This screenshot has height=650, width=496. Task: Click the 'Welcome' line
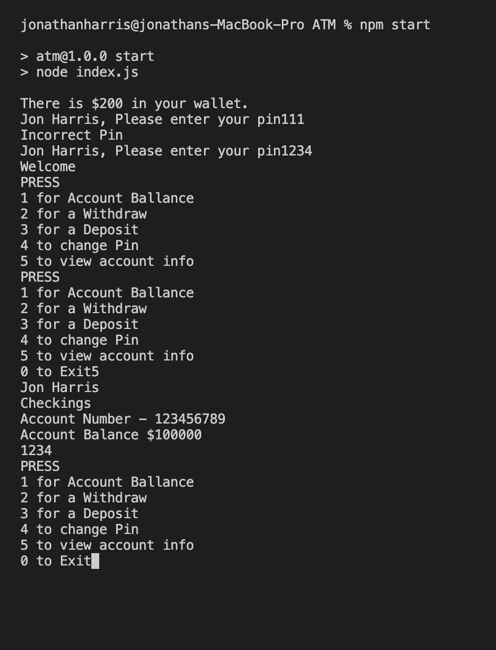(48, 167)
